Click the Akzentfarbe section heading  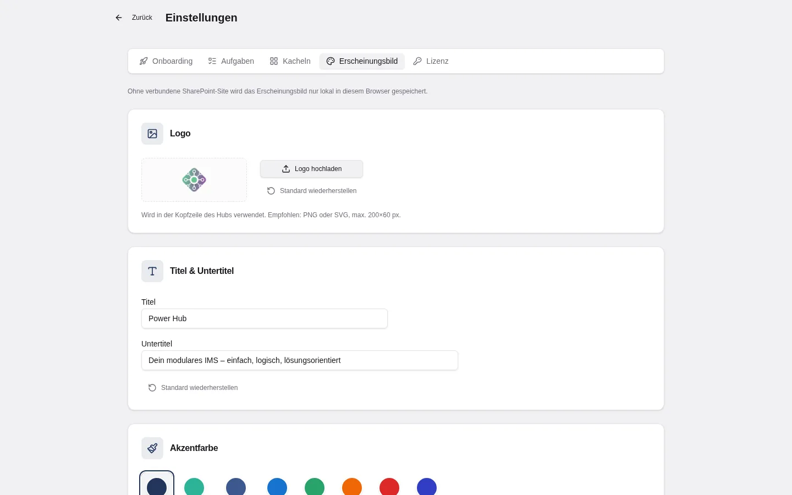click(194, 448)
